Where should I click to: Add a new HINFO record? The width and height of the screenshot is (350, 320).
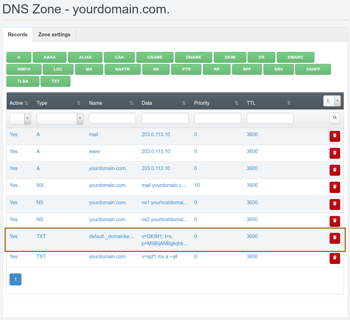[24, 69]
